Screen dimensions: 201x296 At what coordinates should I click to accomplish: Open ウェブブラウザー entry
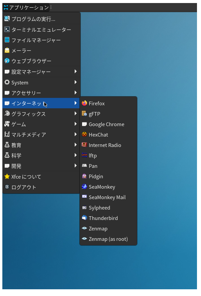pyautogui.click(x=41, y=61)
